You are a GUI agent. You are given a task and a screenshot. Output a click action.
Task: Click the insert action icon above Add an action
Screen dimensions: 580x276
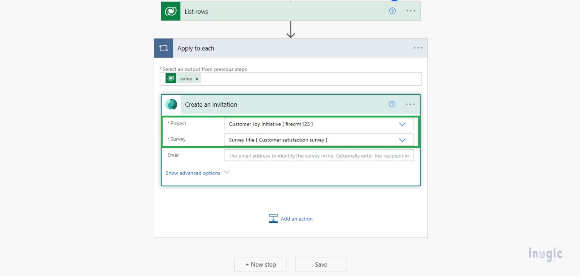tap(273, 218)
